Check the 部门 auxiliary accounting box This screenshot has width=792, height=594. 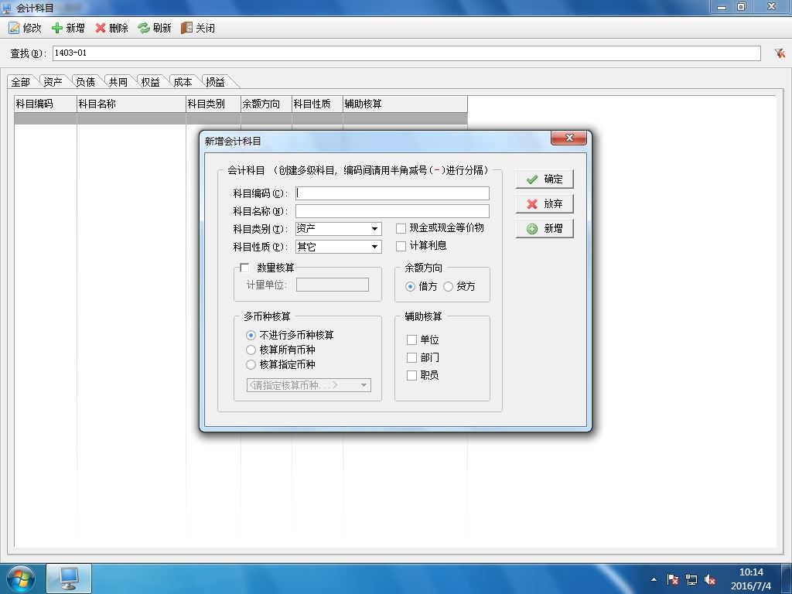(x=411, y=357)
